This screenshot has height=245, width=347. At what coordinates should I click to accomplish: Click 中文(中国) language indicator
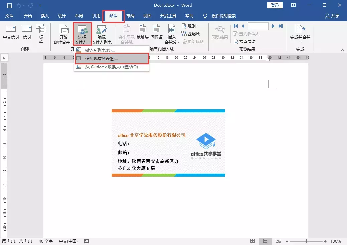click(68, 241)
